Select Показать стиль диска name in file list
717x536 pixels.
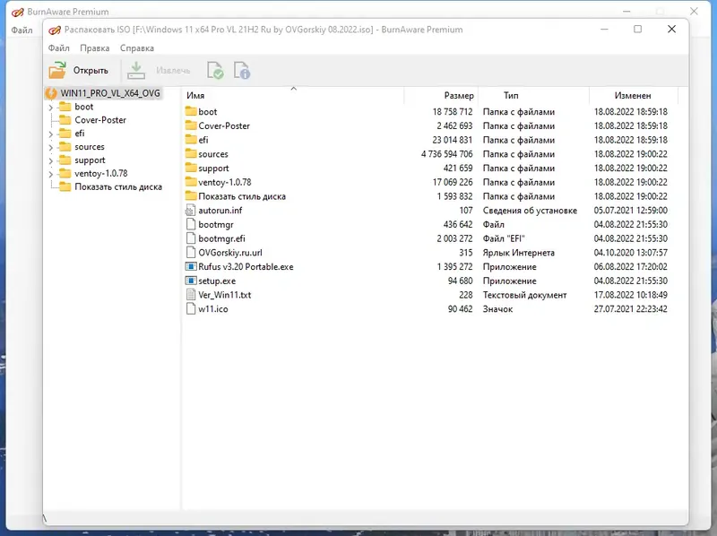[242, 196]
